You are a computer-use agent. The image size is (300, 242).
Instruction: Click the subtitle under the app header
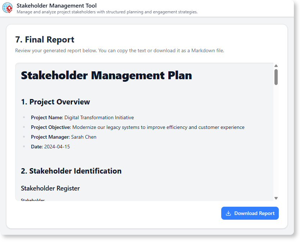[x=107, y=12]
